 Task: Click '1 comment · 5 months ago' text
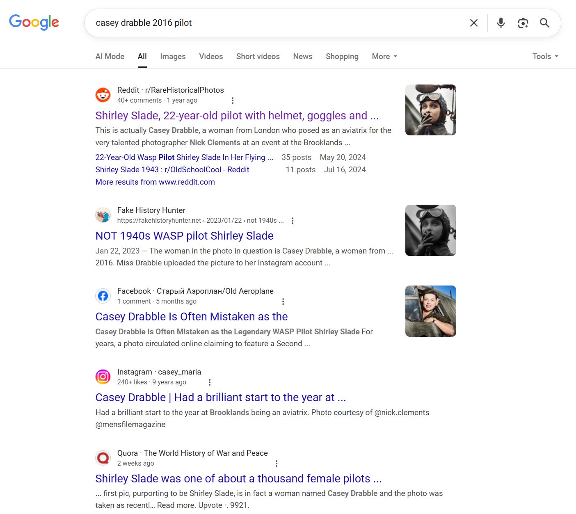[157, 302]
